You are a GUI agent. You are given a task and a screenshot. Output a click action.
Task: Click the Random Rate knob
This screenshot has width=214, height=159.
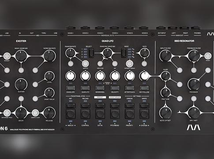tap(71, 53)
